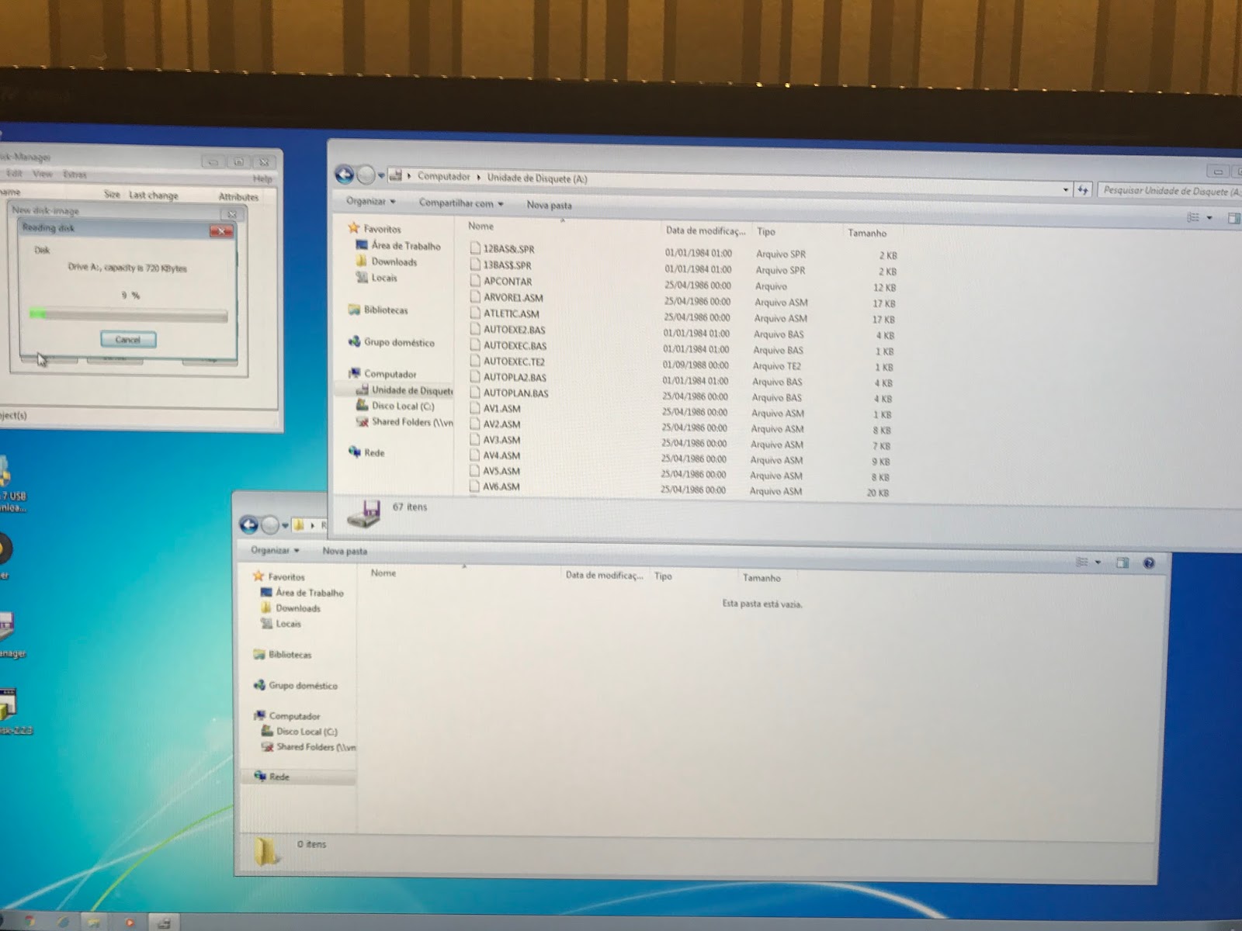This screenshot has width=1242, height=931.
Task: Open the Help menu in Disk-Manager
Action: point(262,178)
